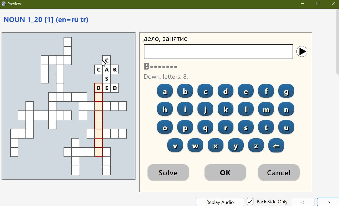The width and height of the screenshot is (339, 206).
Task: Select the highlighted "B" cell in the crossword
Action: pos(98,88)
